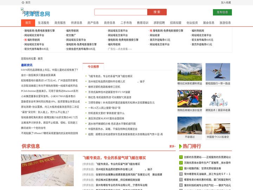
Task: Click 更多> link beside 供求信息
Action: [x=172, y=146]
